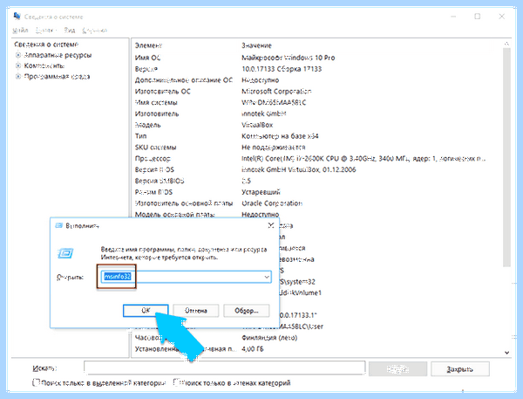Open the Правка menu

(x=45, y=31)
